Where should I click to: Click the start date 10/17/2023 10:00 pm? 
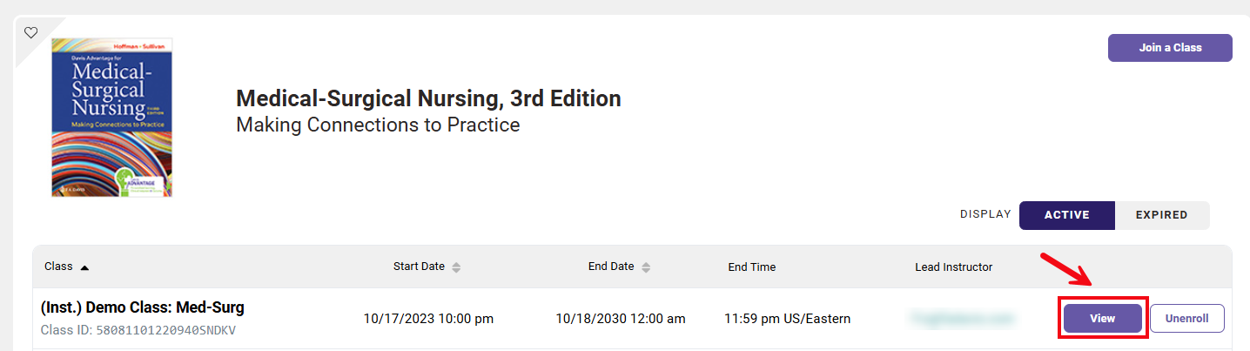(x=428, y=319)
